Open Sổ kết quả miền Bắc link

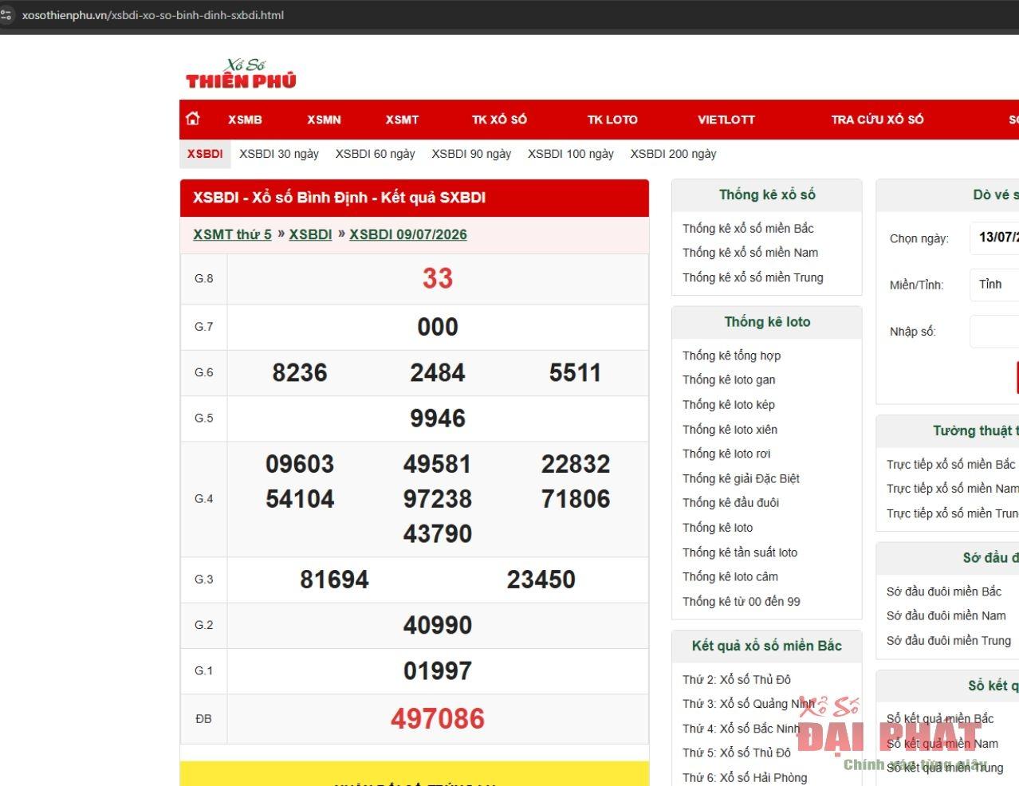[940, 718]
